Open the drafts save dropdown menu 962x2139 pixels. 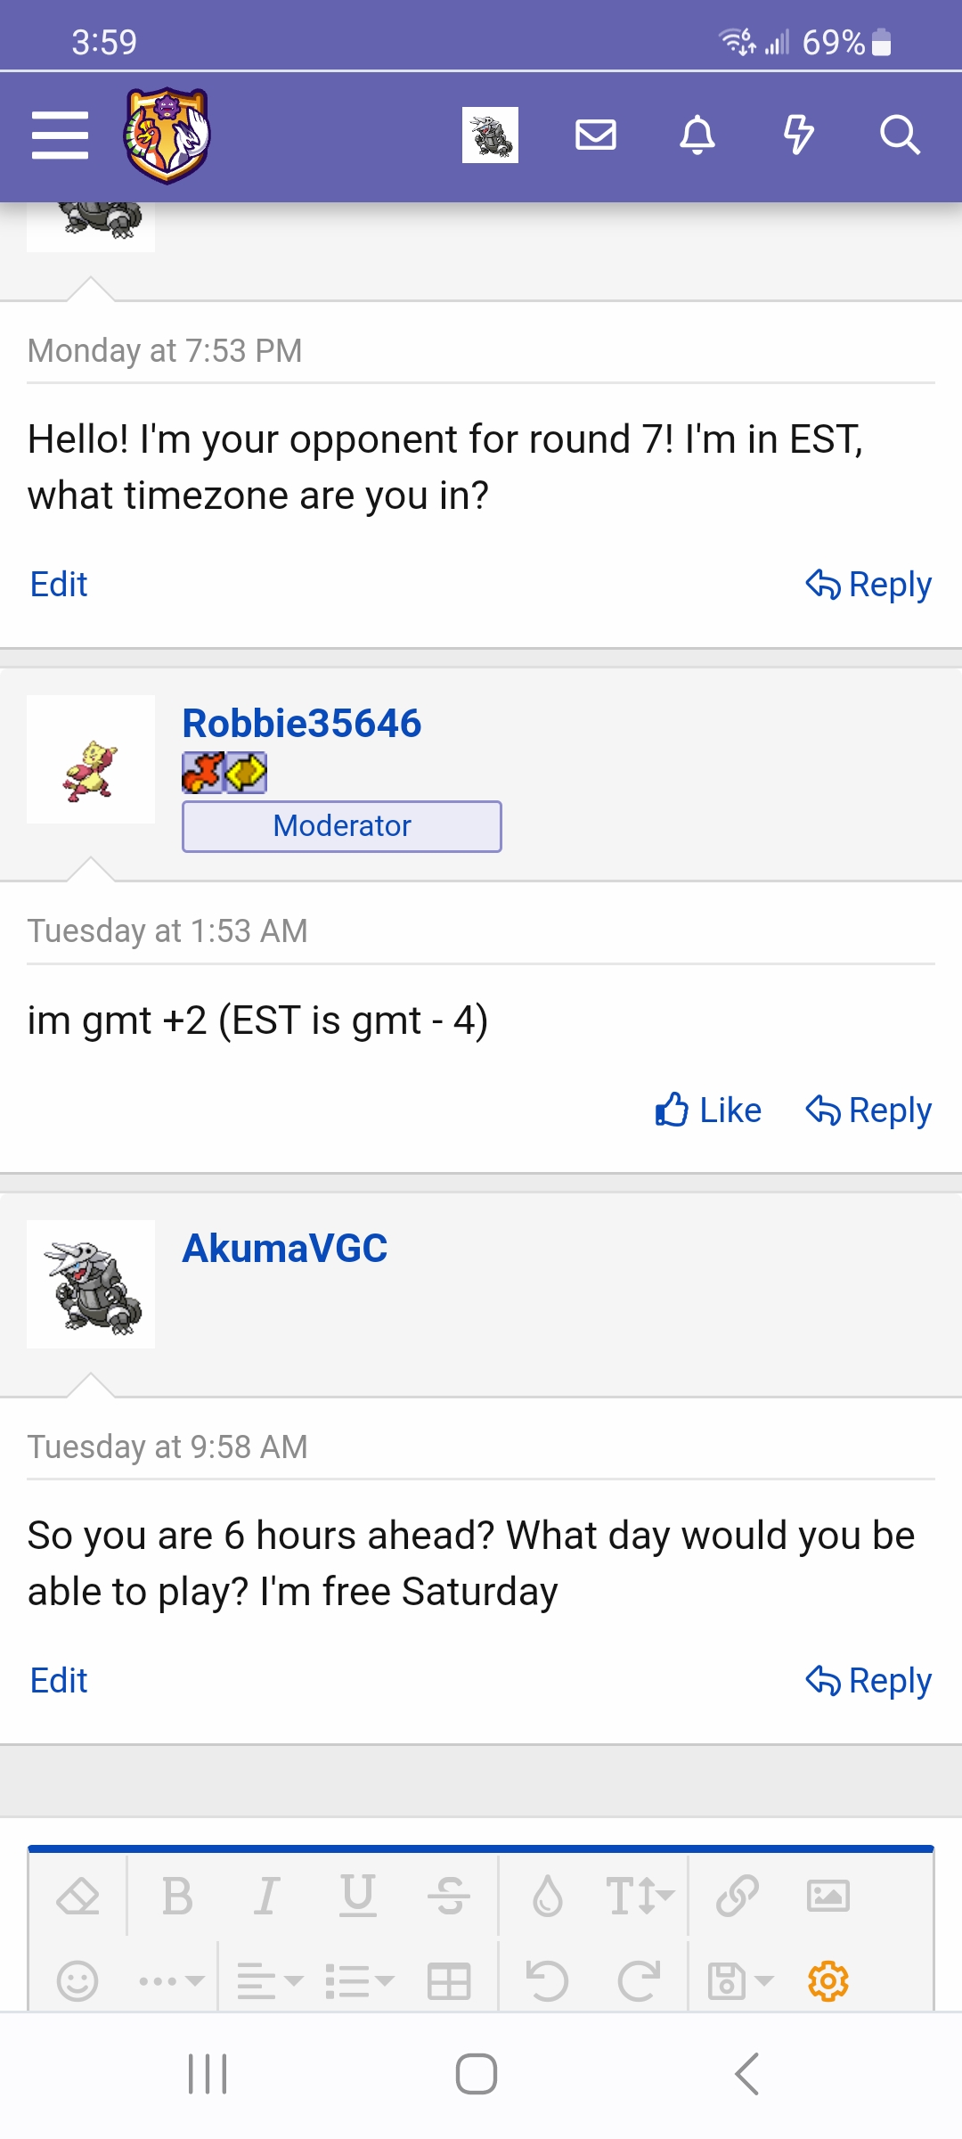[738, 1982]
